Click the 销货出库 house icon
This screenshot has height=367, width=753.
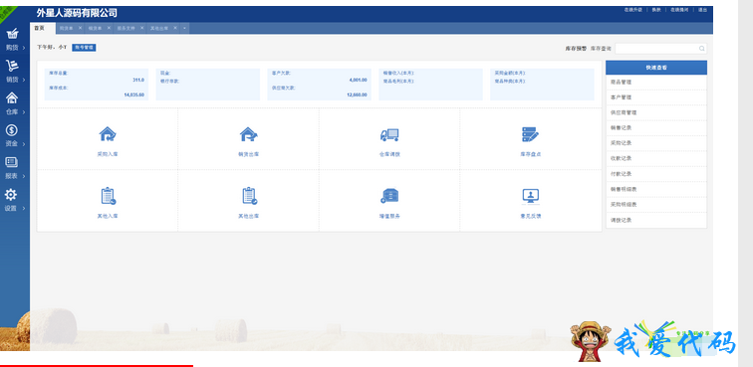(248, 134)
